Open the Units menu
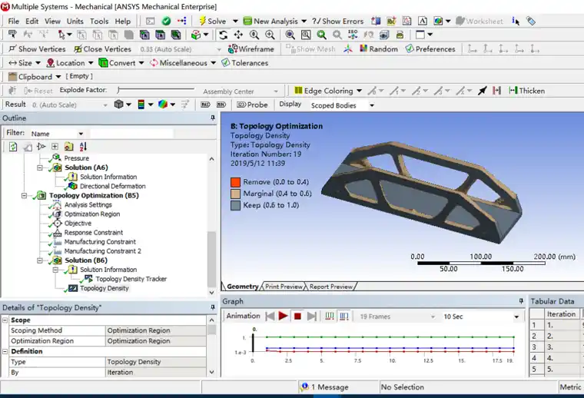The width and height of the screenshot is (584, 398). pyautogui.click(x=75, y=22)
